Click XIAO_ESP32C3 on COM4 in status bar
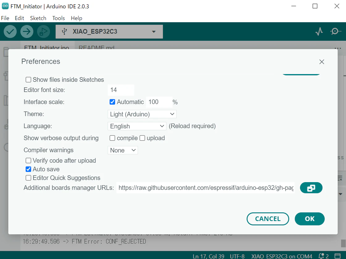The image size is (346, 259). [282, 256]
